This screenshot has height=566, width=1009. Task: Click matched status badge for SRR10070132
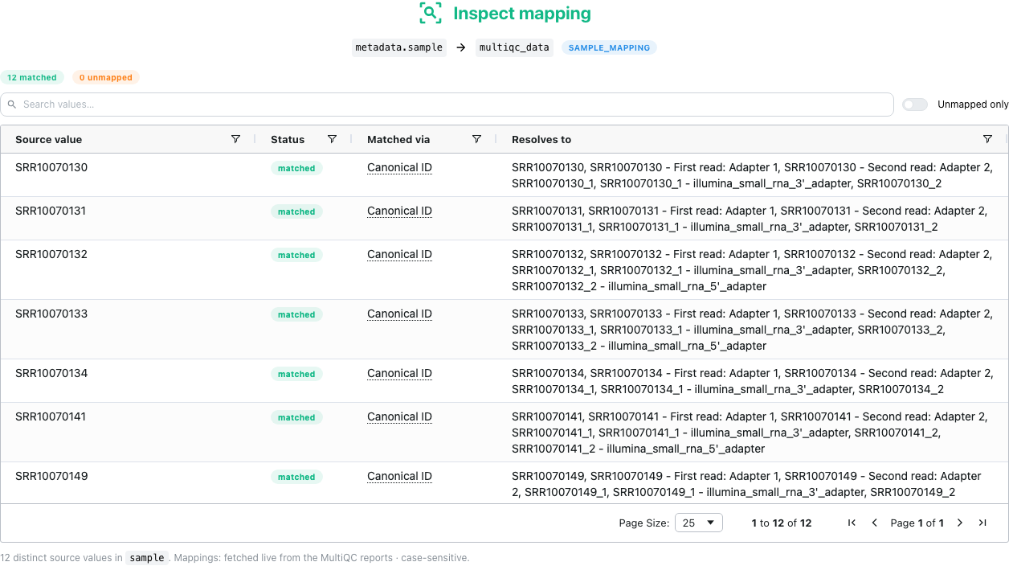coord(296,255)
